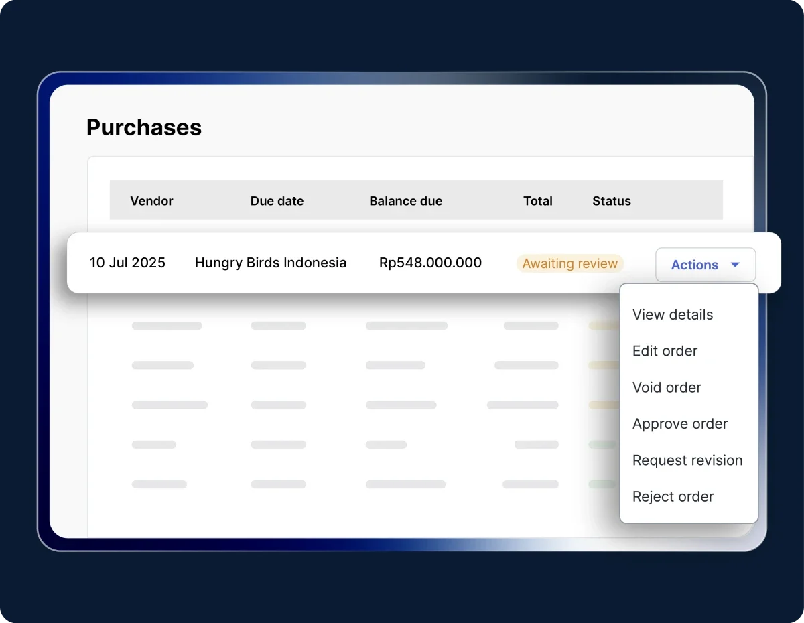The height and width of the screenshot is (623, 804).
Task: Sort by the Due date column header
Action: [x=277, y=201]
